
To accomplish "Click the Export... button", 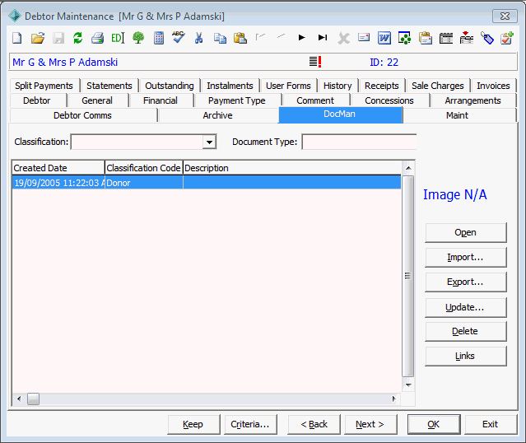I will coord(465,282).
